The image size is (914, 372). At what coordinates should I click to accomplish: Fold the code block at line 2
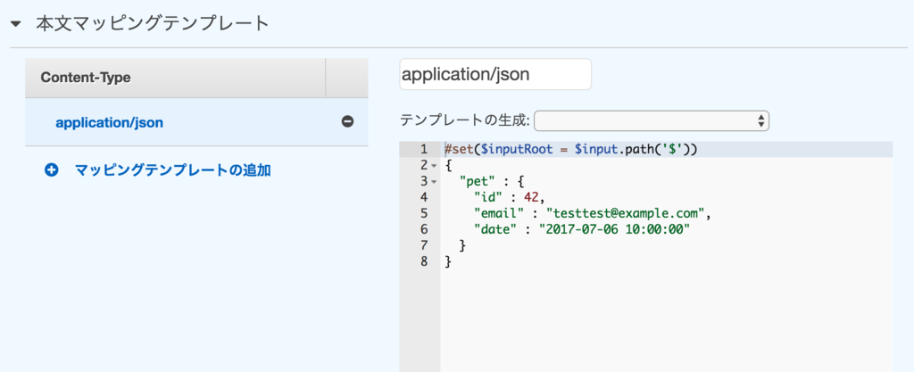433,166
